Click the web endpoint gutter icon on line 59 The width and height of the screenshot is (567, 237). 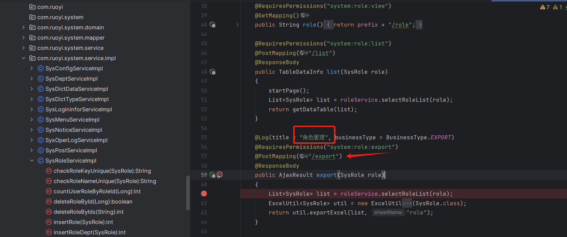[213, 175]
